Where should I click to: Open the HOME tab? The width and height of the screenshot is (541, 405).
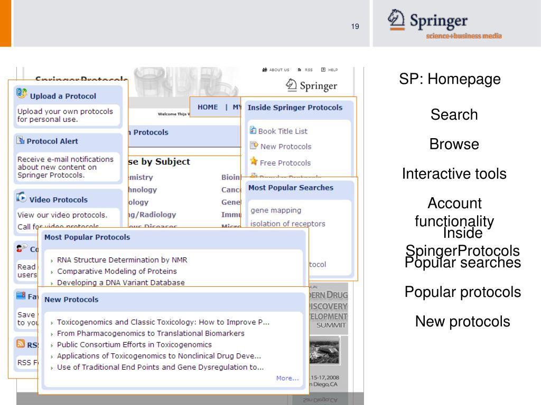point(208,107)
